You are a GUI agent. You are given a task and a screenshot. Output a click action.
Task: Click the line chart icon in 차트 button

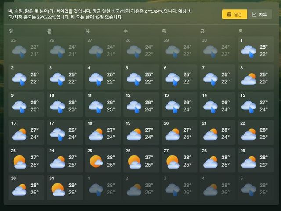pyautogui.click(x=254, y=14)
